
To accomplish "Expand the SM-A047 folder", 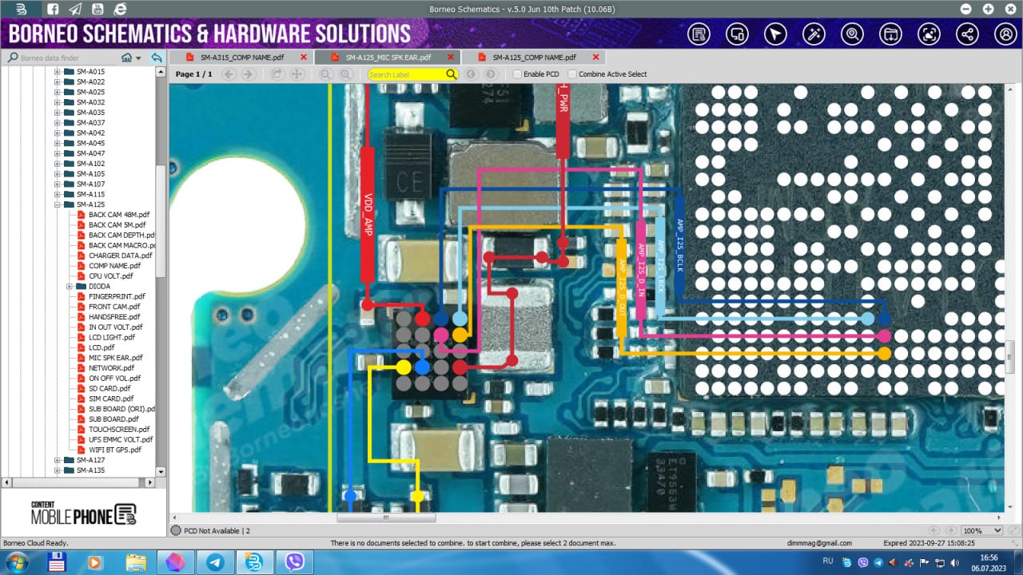I will pos(58,153).
